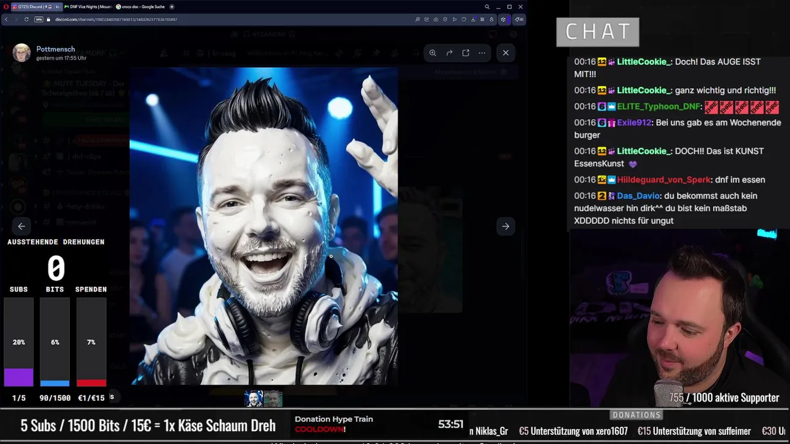Click the 'Donation Hype Train' label
This screenshot has width=790, height=444.
click(x=334, y=419)
